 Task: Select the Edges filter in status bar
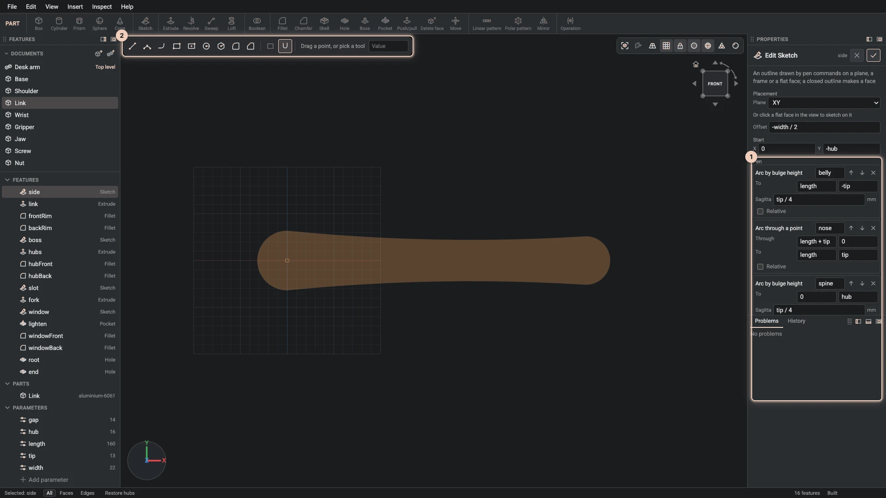click(87, 493)
